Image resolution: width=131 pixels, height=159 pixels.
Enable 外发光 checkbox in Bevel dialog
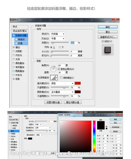tap(14, 75)
